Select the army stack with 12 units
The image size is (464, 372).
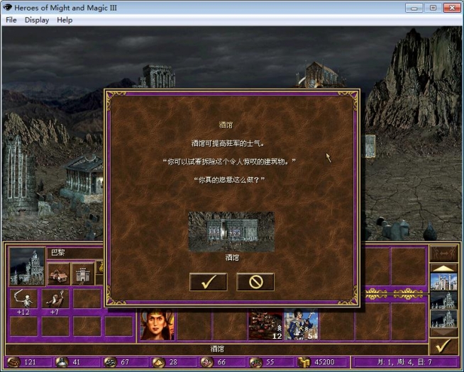pos(265,325)
